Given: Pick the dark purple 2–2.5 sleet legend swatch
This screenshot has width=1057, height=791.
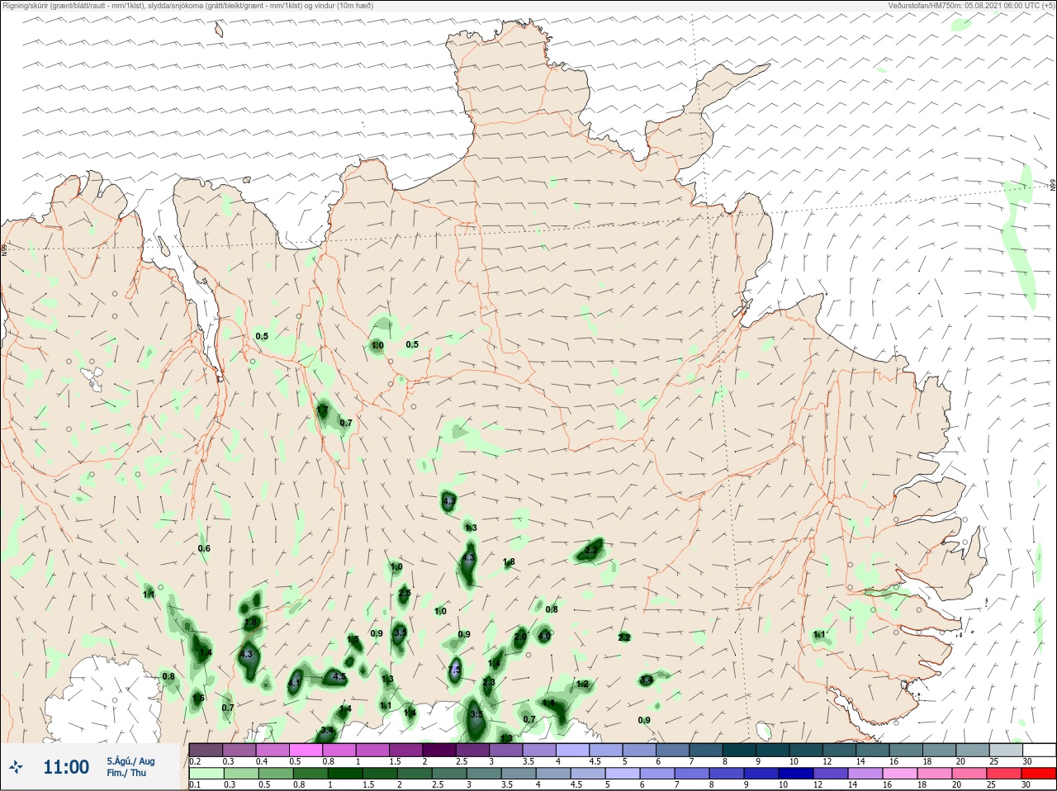Looking at the screenshot, I should [439, 750].
